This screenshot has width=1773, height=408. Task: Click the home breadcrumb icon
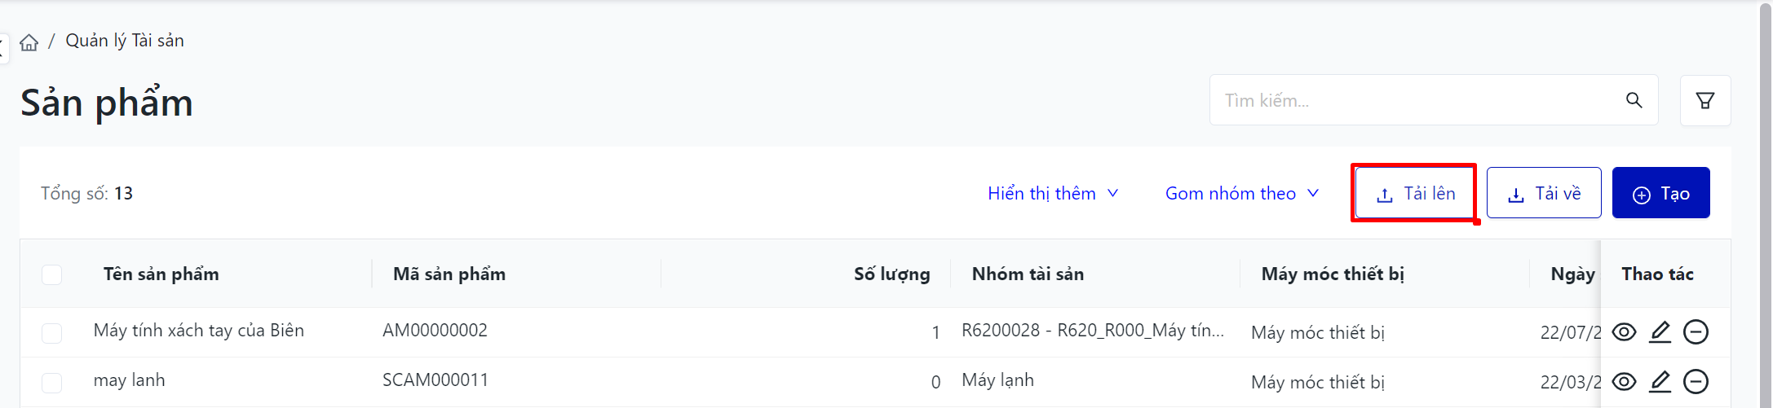pyautogui.click(x=29, y=42)
